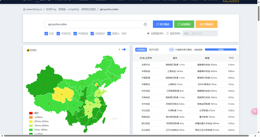Clear the api.yuchu.codes input with X icon
This screenshot has height=137, width=260.
click(x=145, y=24)
